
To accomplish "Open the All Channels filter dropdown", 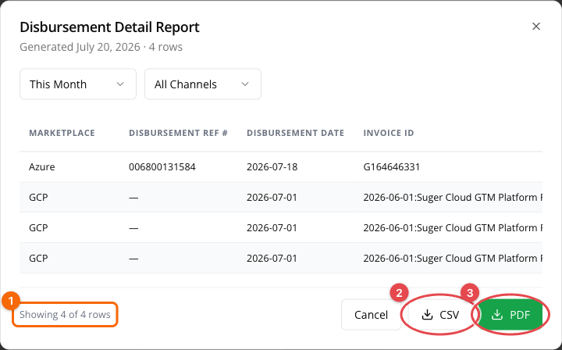I will (202, 84).
